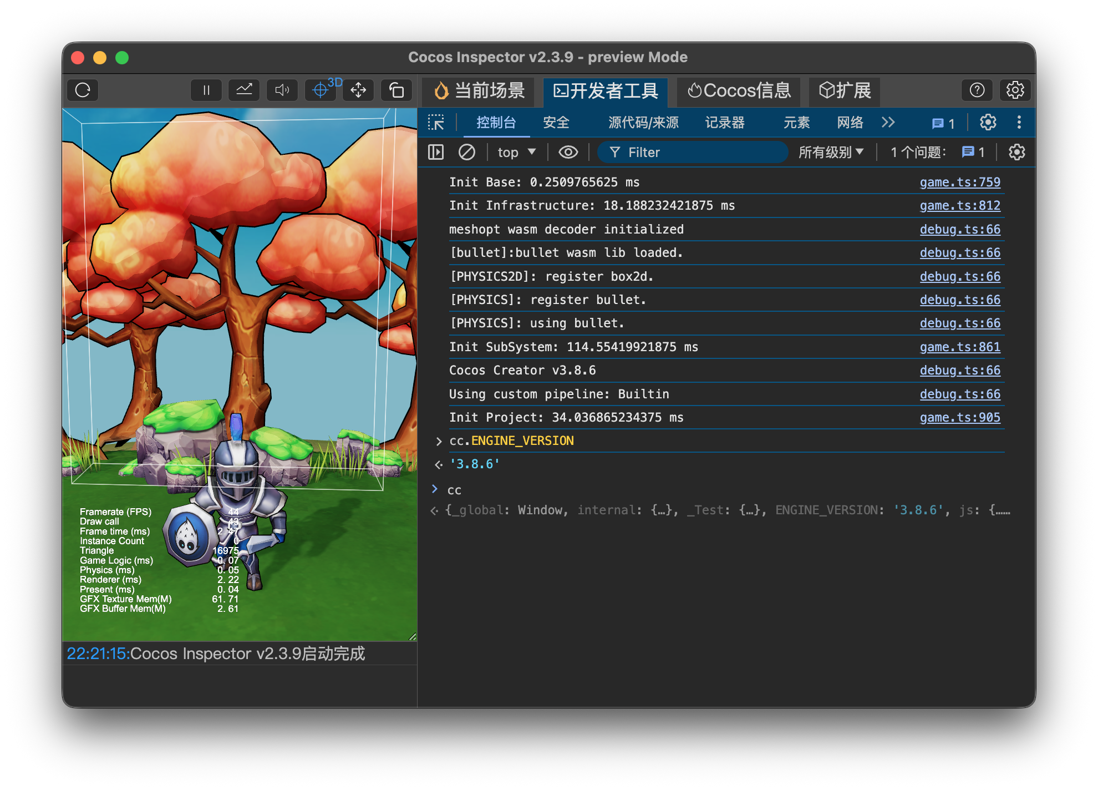Open console settings gear beside issues
The width and height of the screenshot is (1098, 790).
1017,152
